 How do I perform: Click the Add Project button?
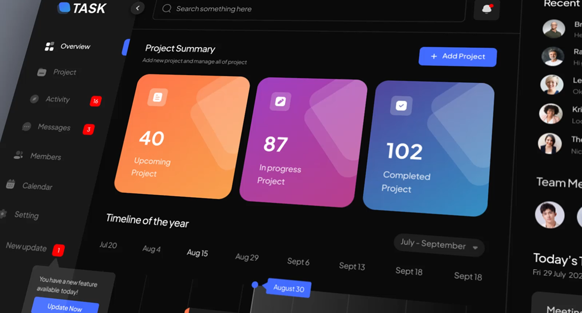[457, 57]
